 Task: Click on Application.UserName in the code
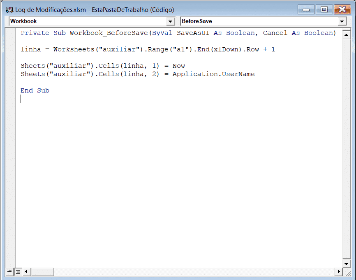point(213,74)
